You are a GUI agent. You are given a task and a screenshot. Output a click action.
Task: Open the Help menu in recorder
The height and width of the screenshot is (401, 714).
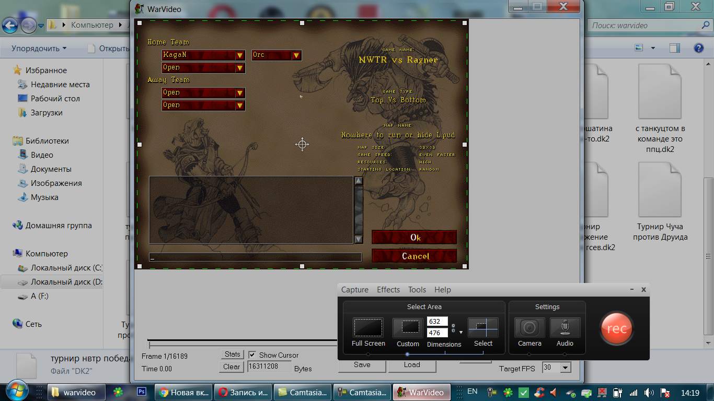(x=443, y=290)
